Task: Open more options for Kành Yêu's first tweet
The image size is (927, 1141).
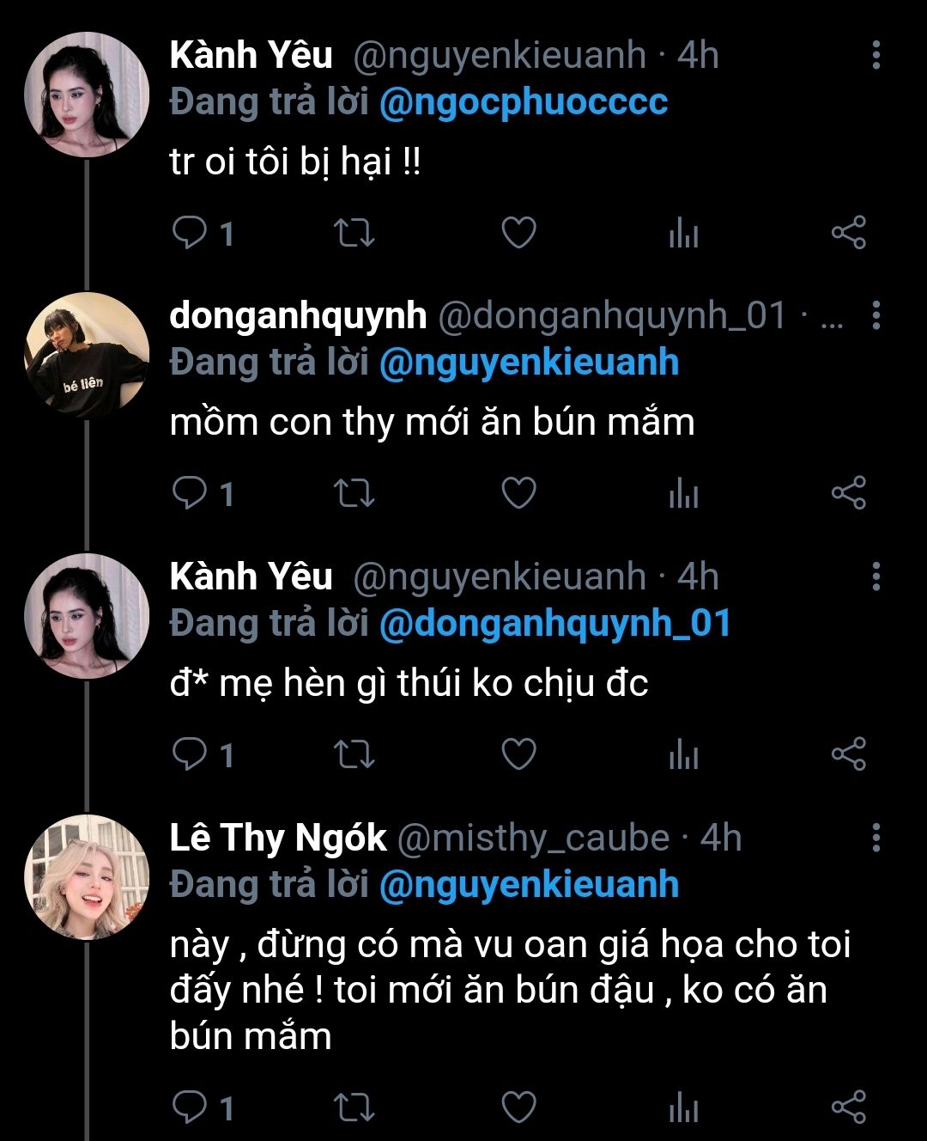Action: (875, 55)
